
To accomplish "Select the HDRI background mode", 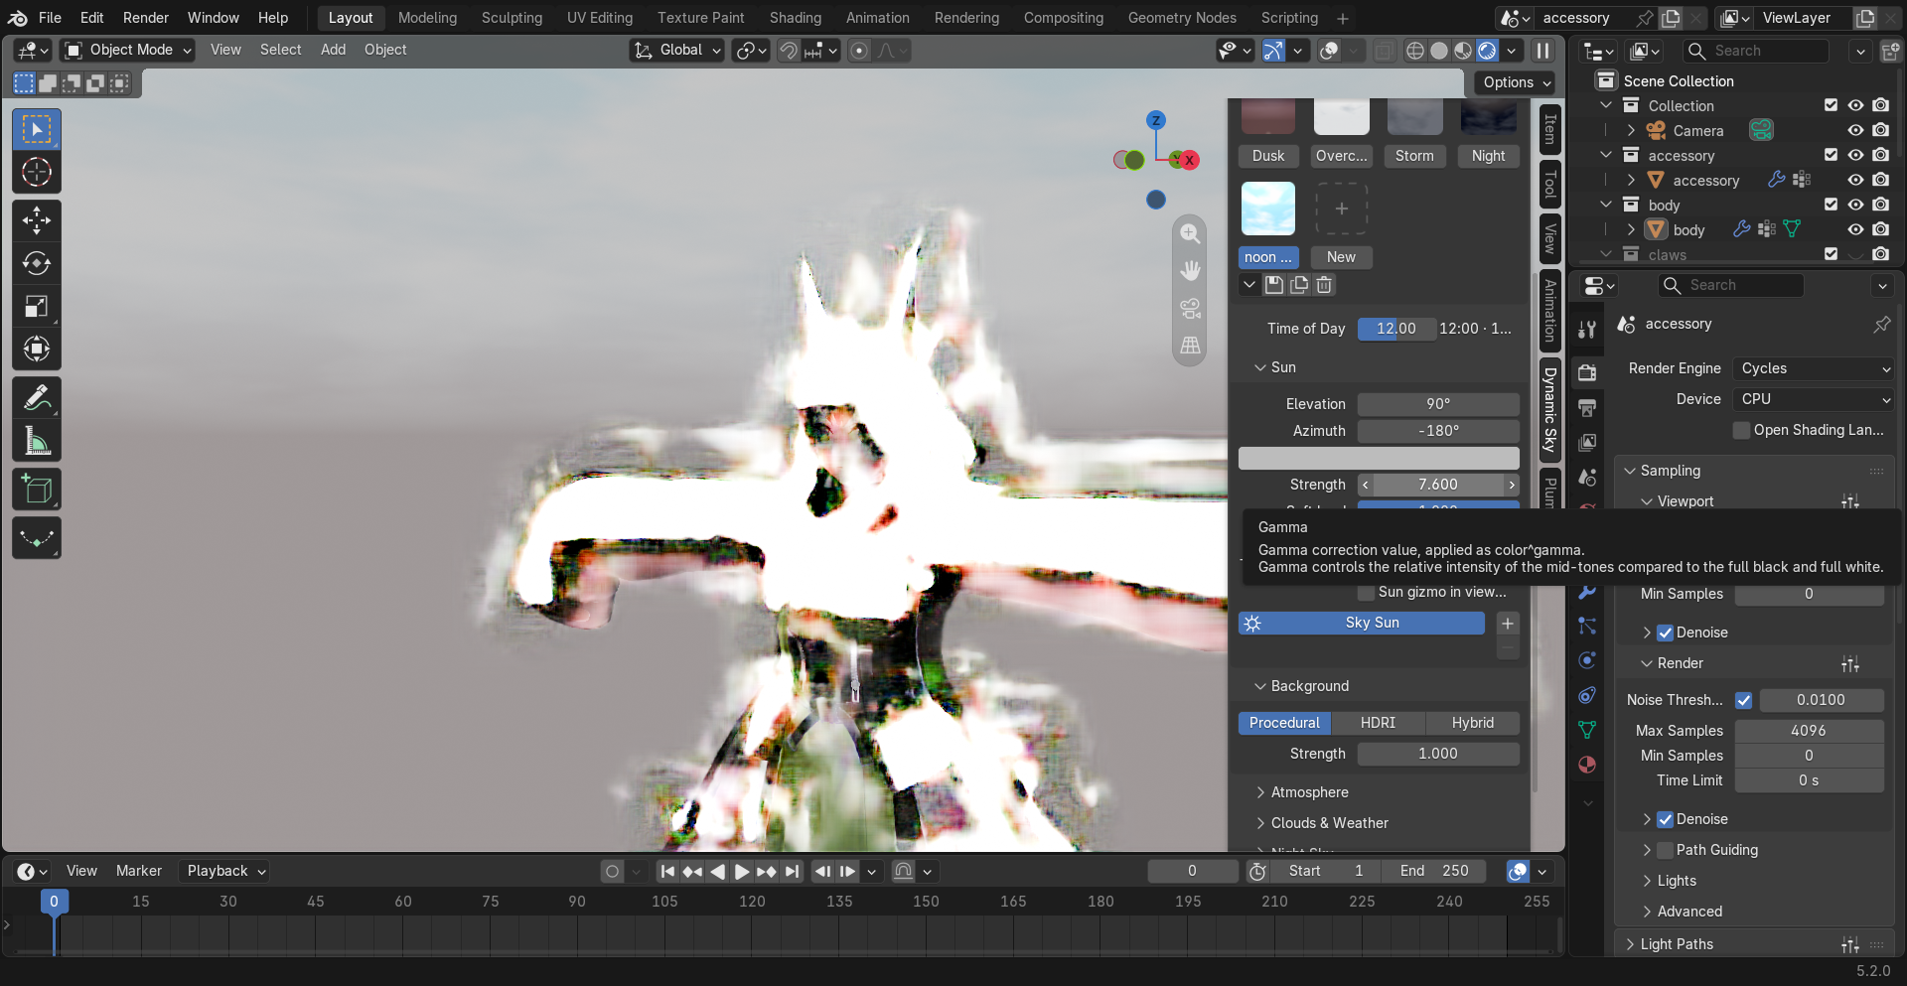I will (x=1378, y=723).
